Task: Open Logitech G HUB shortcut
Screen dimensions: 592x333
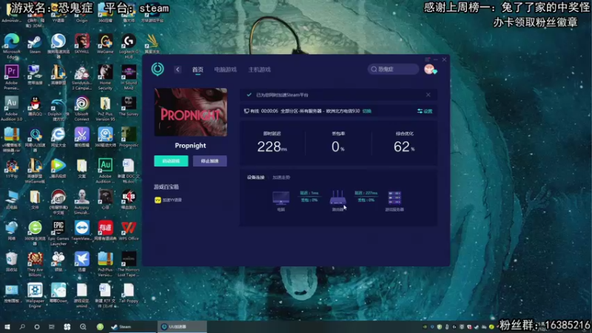Action: [x=129, y=47]
